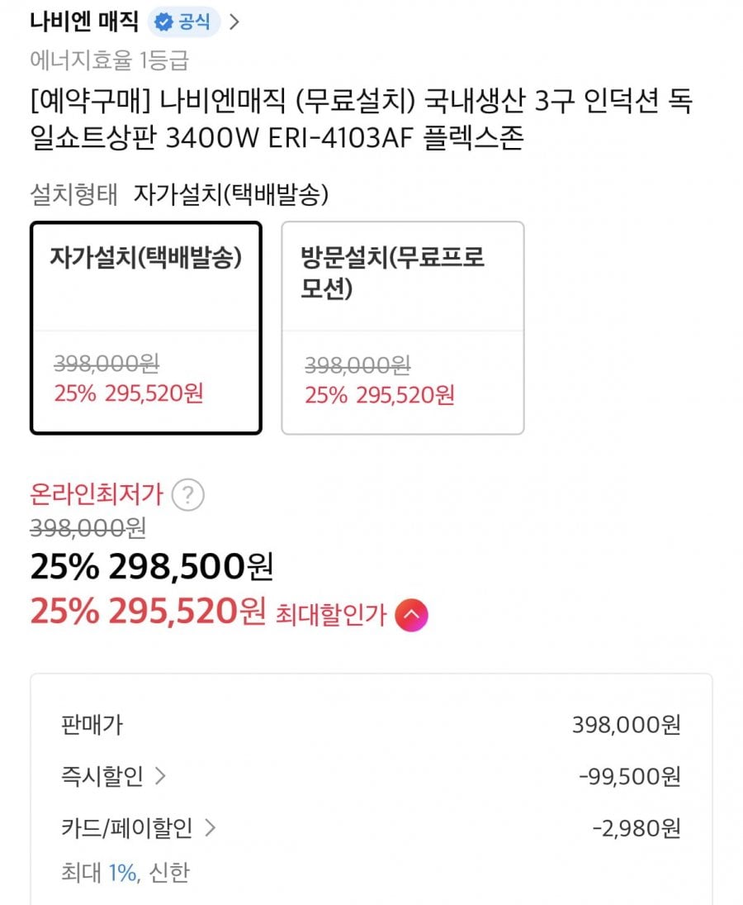Collapse price details with pink arrow icon

(x=411, y=615)
